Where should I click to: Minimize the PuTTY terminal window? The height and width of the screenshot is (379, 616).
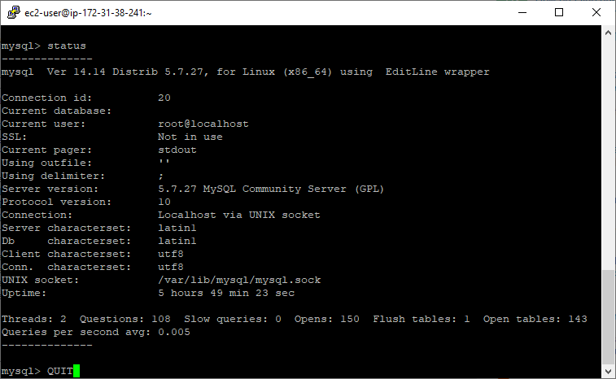point(522,12)
